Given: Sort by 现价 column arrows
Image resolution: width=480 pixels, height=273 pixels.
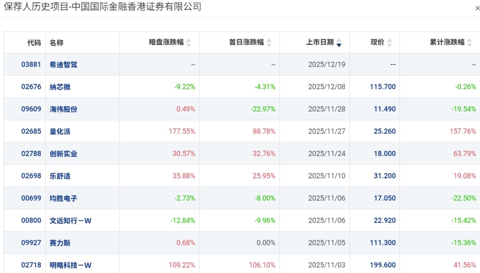Looking at the screenshot, I should tap(389, 43).
